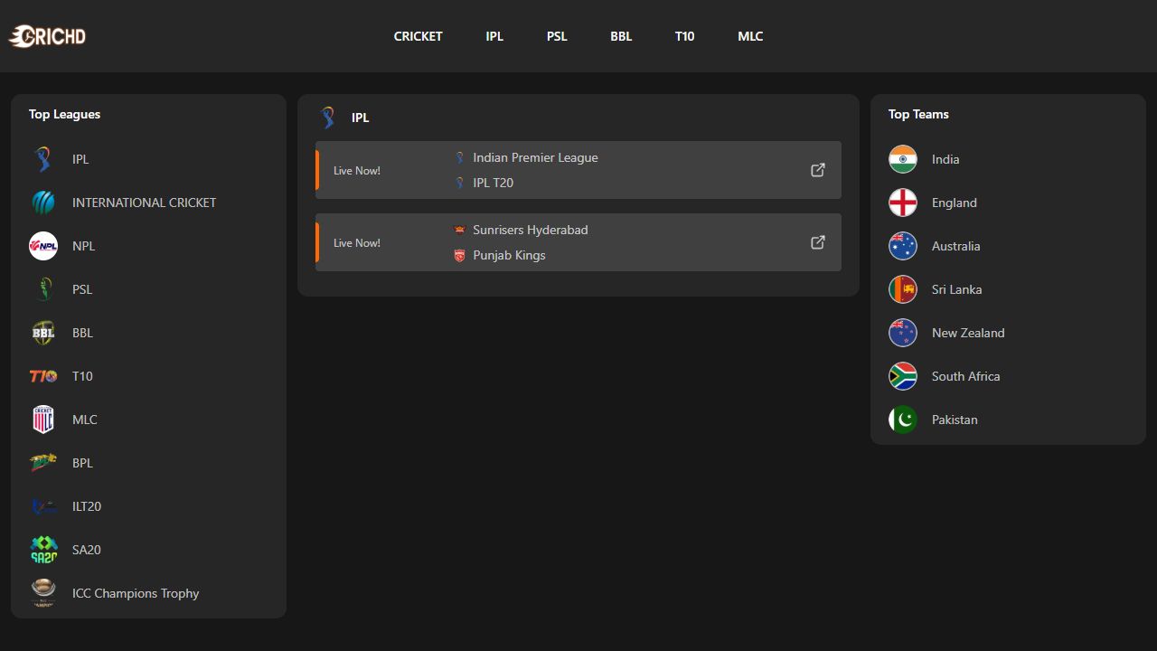
Task: Select India in Top Teams
Action: pos(945,159)
